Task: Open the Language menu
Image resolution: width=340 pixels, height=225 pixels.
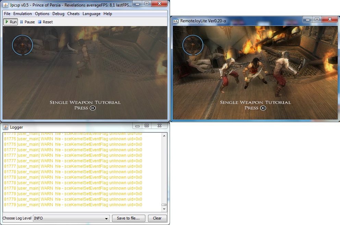Action: (92, 14)
